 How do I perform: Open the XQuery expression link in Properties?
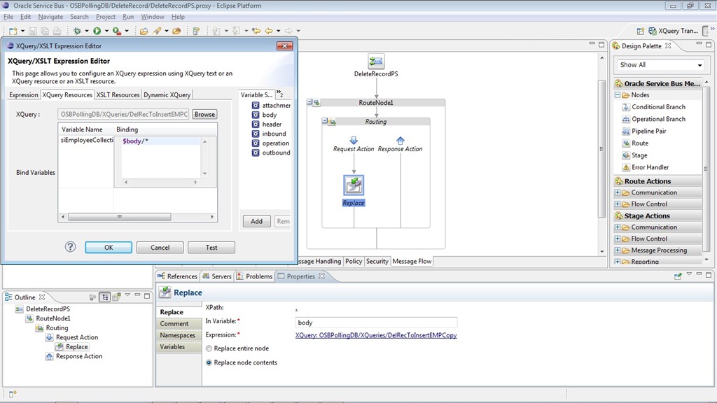tap(376, 335)
